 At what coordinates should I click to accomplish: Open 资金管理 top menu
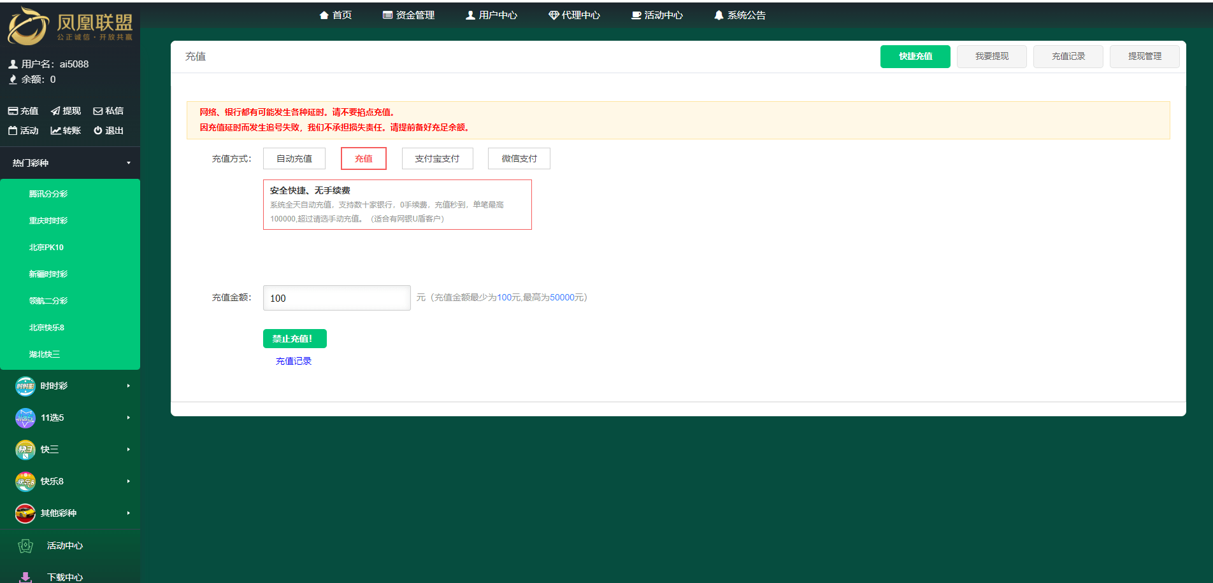point(409,15)
